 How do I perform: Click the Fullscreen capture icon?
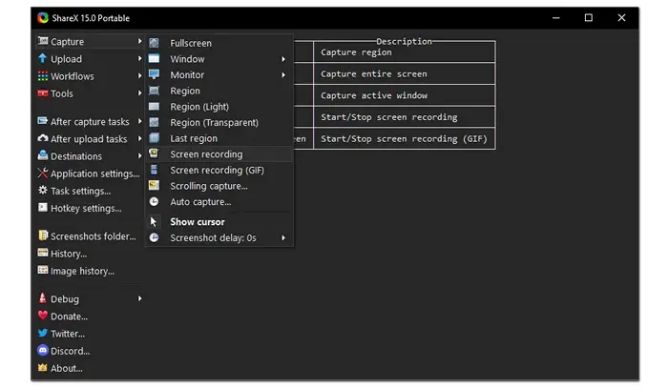(154, 43)
